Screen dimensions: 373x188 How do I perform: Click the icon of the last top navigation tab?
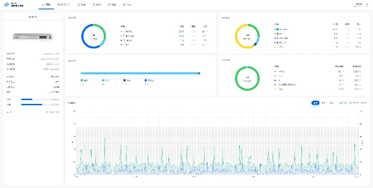click(124, 4)
